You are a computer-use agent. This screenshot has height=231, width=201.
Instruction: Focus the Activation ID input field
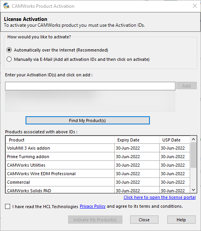[90, 86]
